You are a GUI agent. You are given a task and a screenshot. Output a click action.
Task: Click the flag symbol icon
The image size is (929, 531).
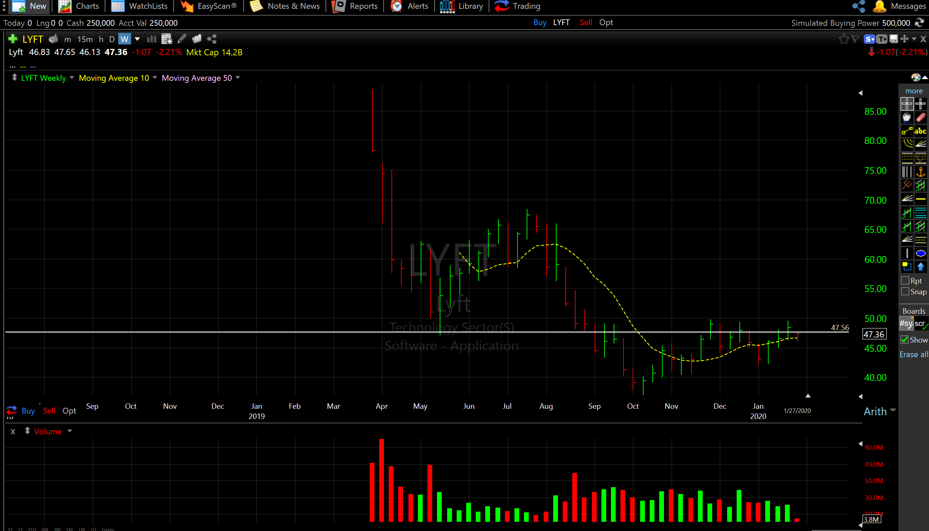tap(856, 39)
